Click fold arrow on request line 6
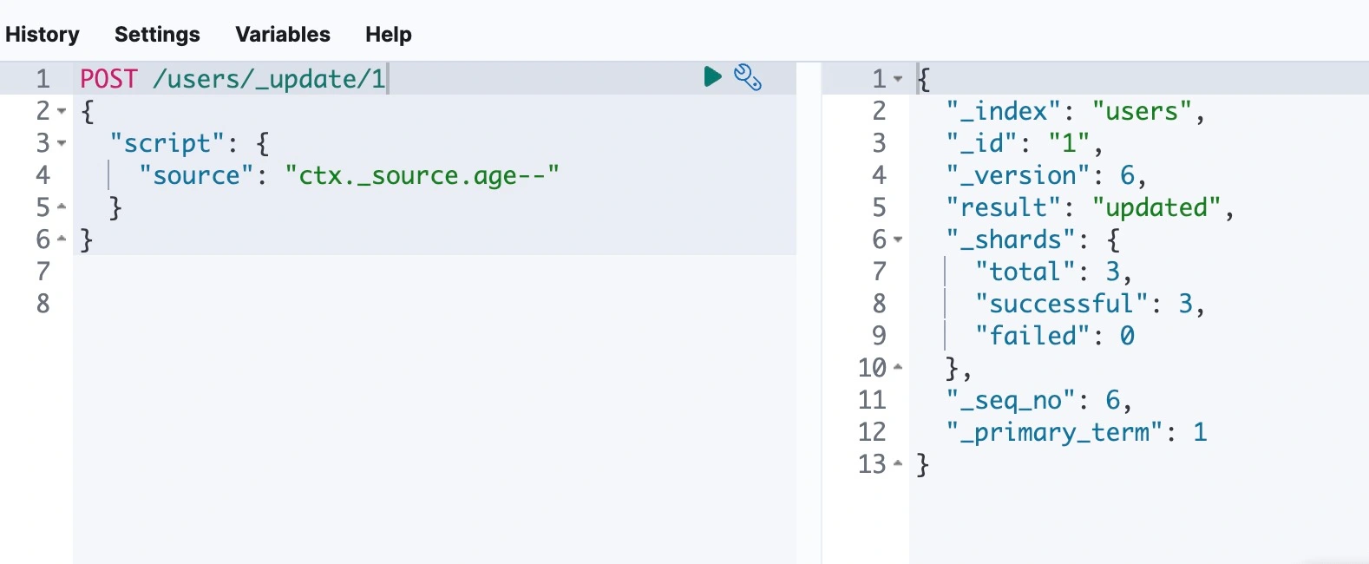Viewport: 1369px width, 564px height. (62, 239)
